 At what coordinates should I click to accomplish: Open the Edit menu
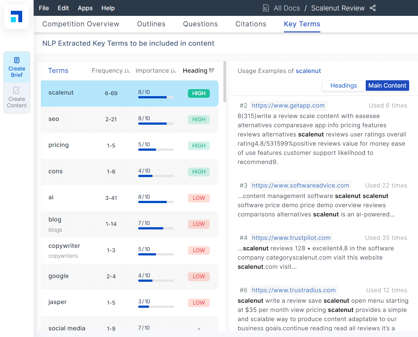63,8
